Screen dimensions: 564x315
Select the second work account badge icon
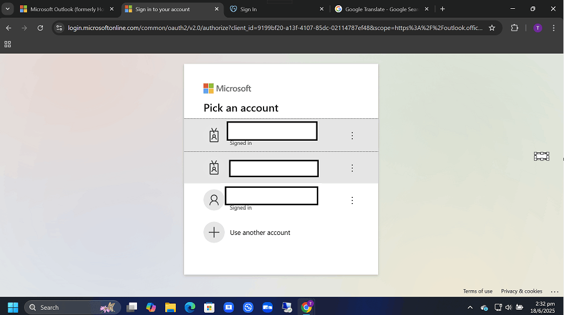214,168
